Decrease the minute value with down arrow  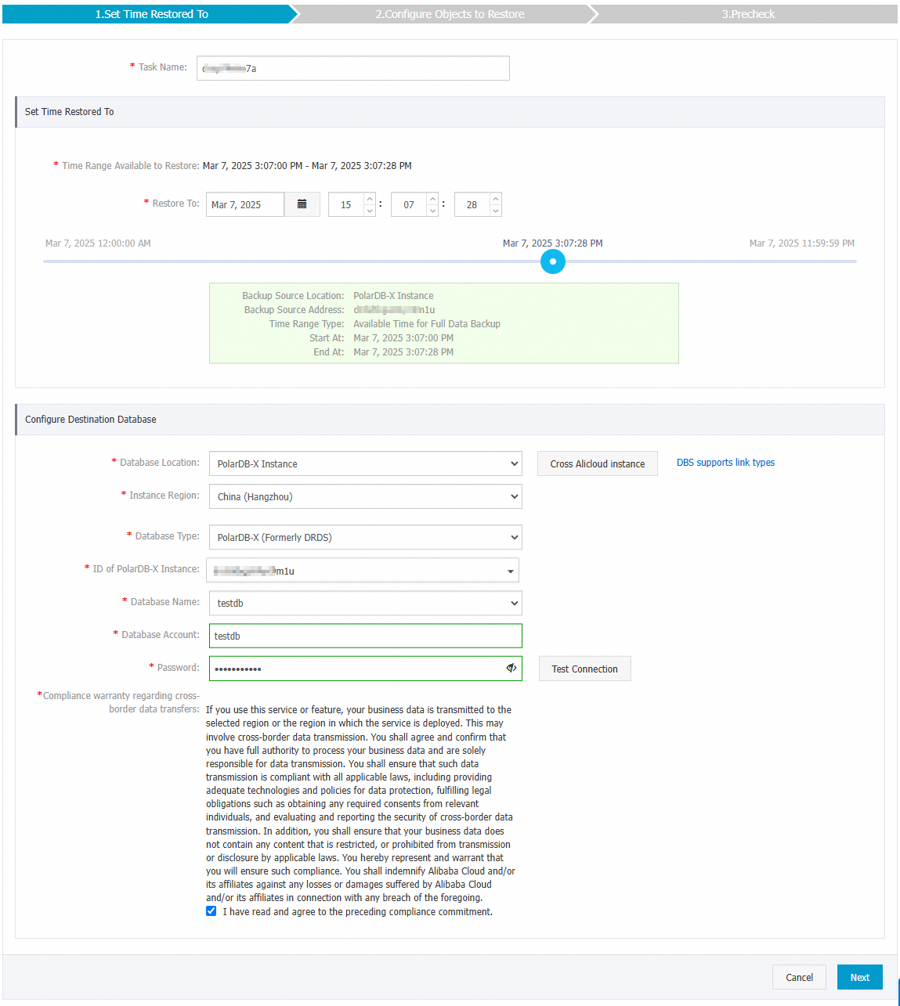[432, 211]
